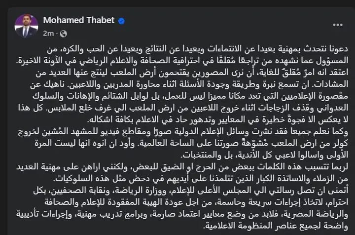
Task: Click the 2m post timestamp
Action: (48, 34)
